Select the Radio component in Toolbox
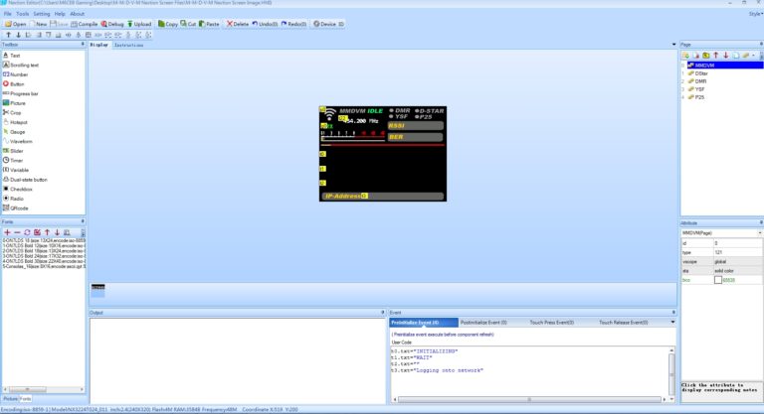The width and height of the screenshot is (764, 414). click(x=16, y=198)
